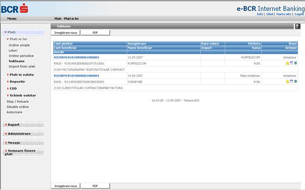
Task: Open the Harta site link
Action: click(283, 14)
